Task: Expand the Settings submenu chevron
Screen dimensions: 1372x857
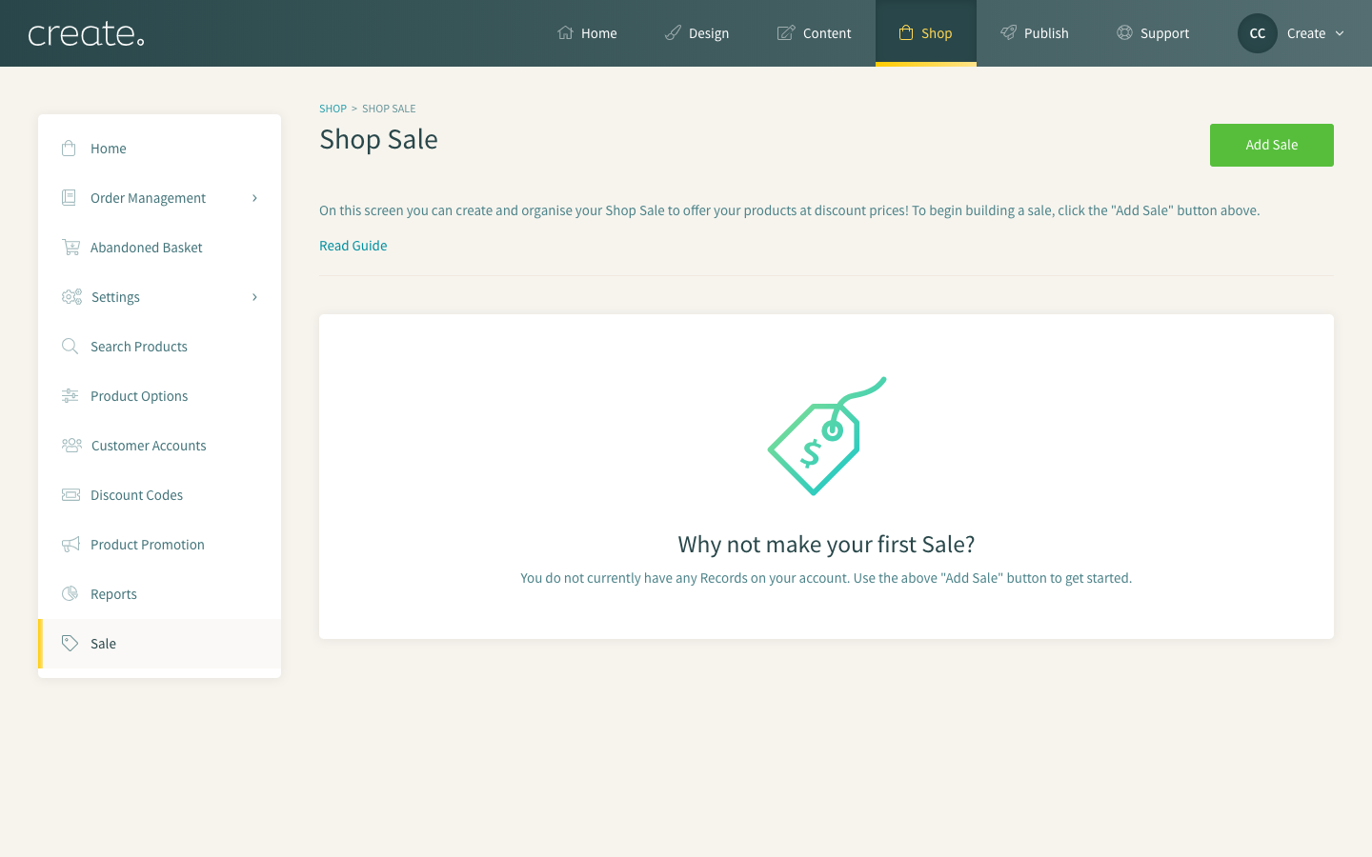Action: tap(254, 297)
